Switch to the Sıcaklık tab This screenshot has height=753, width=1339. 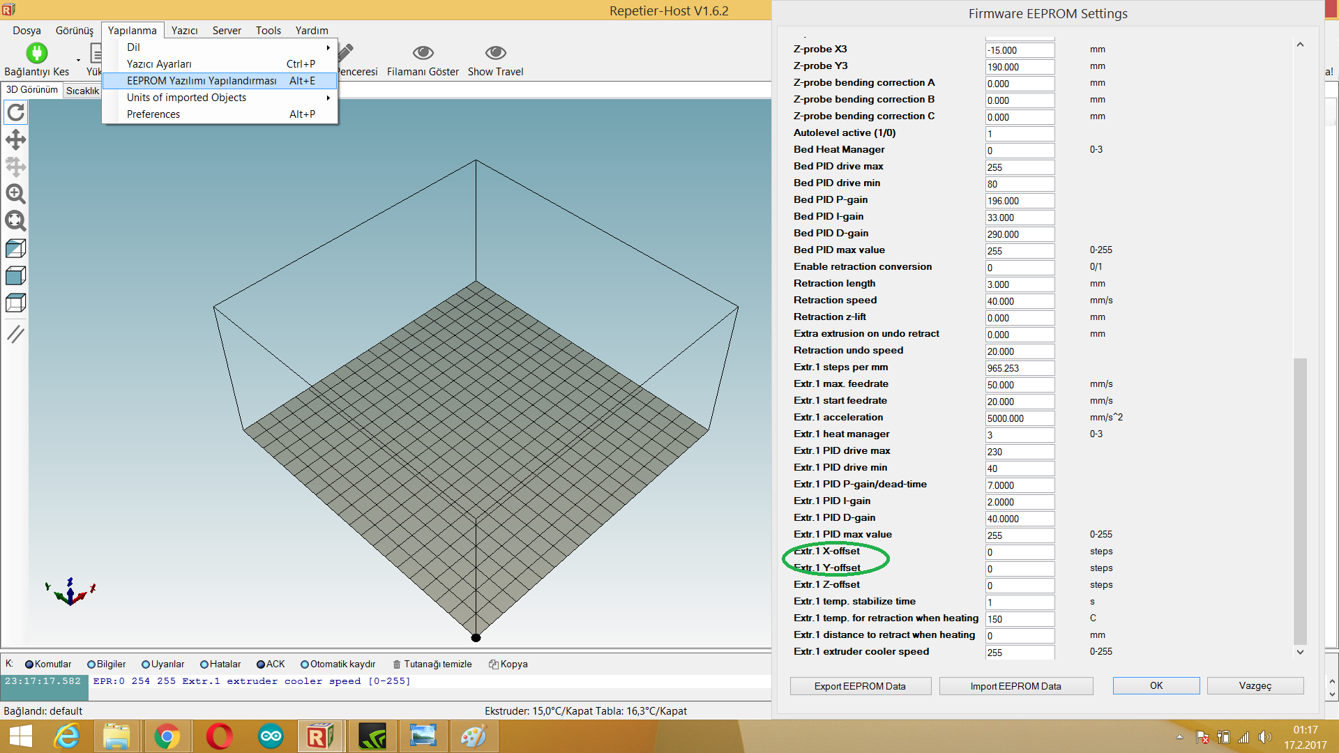point(82,91)
